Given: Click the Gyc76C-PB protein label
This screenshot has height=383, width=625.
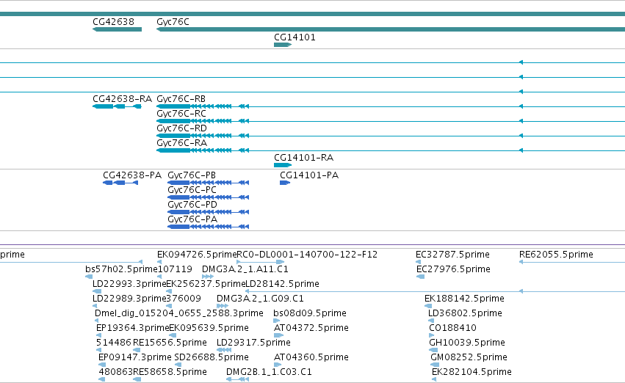Looking at the screenshot, I should point(192,175).
